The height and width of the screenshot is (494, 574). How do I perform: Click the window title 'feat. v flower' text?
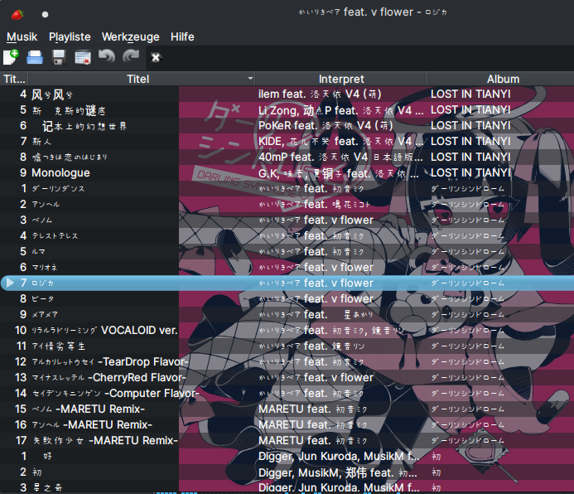click(379, 12)
